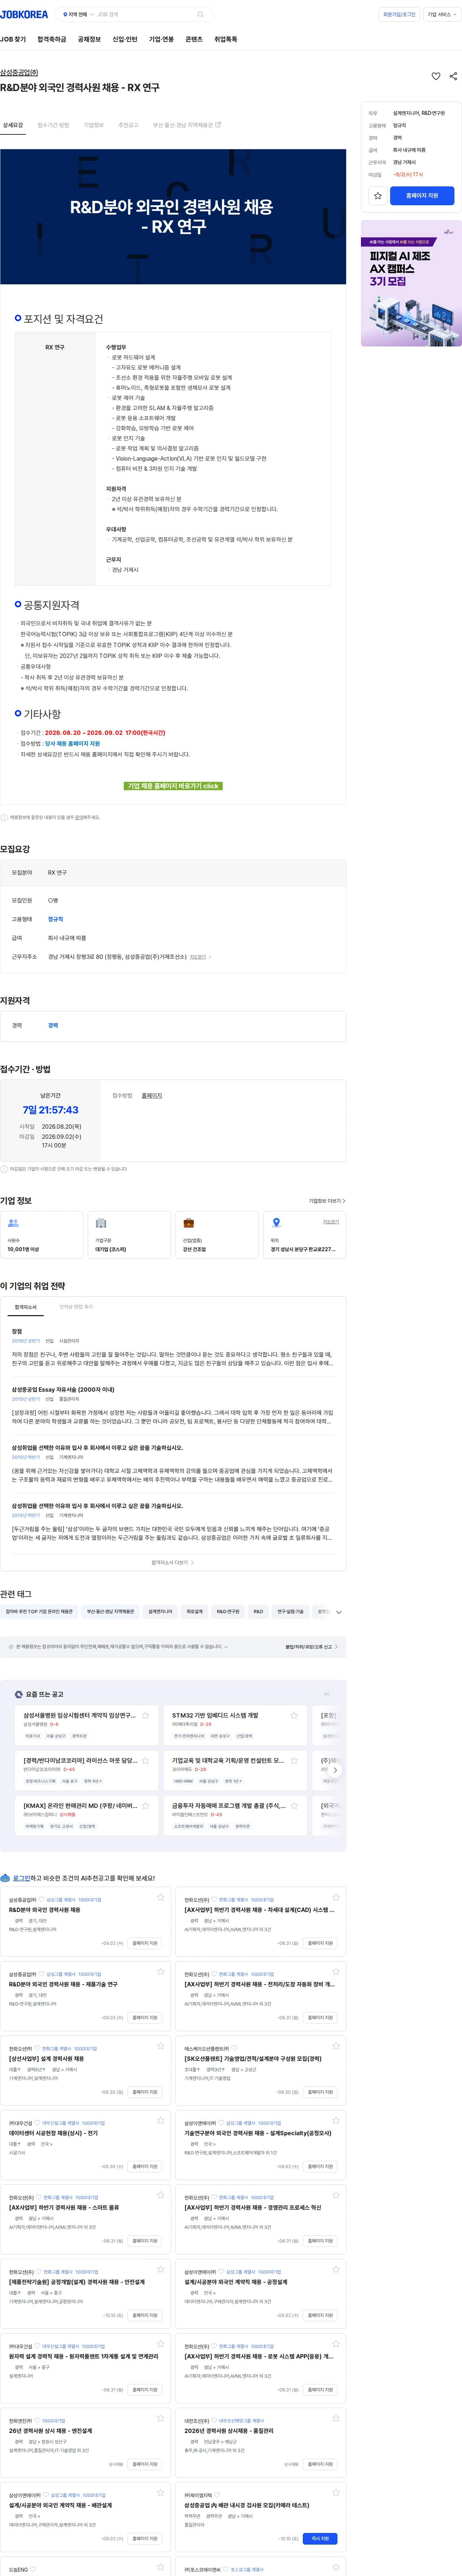Click the blue 홈페이지 지원 button in side panel
Viewport: 462px width, 2576px height.
(x=422, y=196)
